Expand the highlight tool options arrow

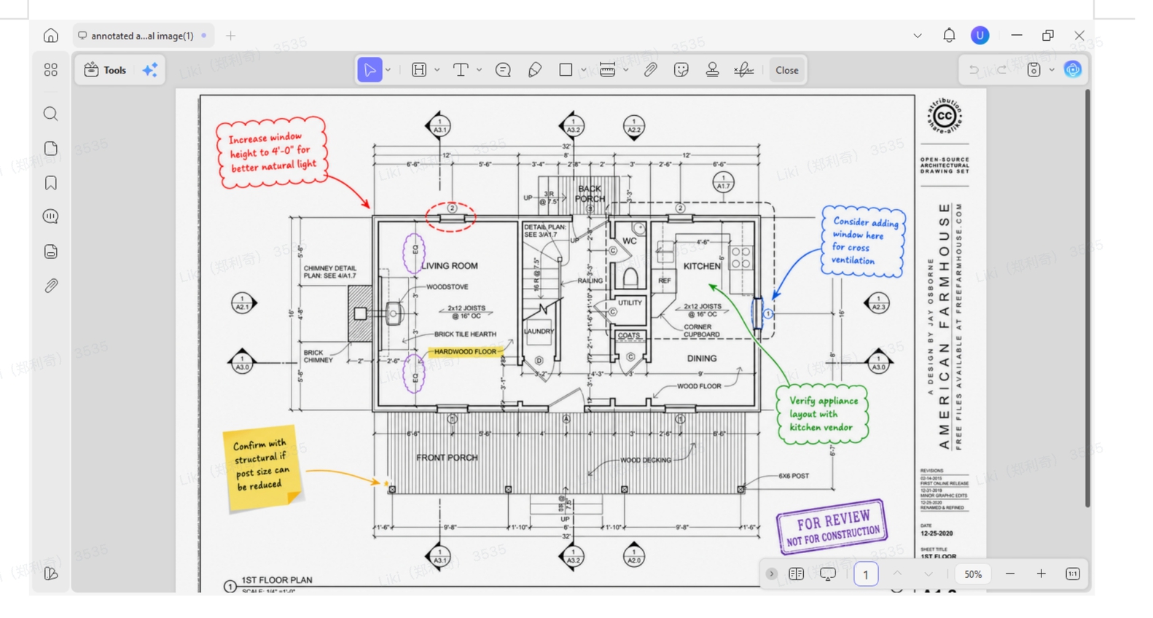437,70
